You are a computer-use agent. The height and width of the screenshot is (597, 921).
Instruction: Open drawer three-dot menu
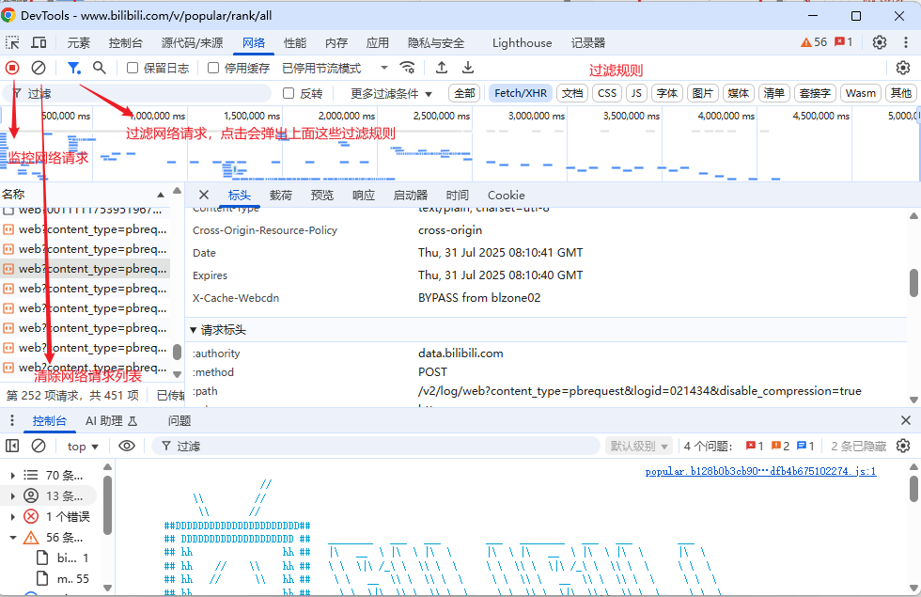click(x=12, y=421)
